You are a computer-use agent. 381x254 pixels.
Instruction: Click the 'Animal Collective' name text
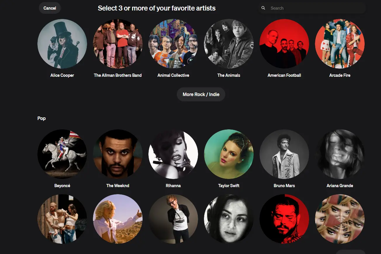click(173, 75)
